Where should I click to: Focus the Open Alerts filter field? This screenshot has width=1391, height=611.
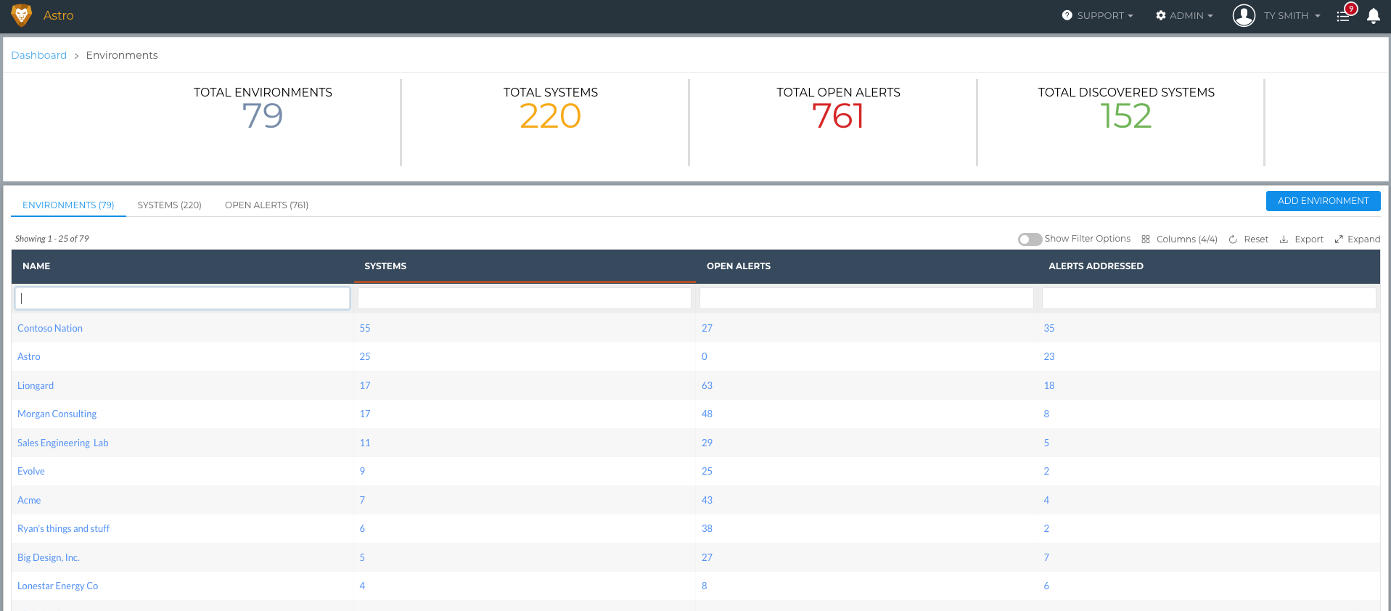(x=866, y=298)
